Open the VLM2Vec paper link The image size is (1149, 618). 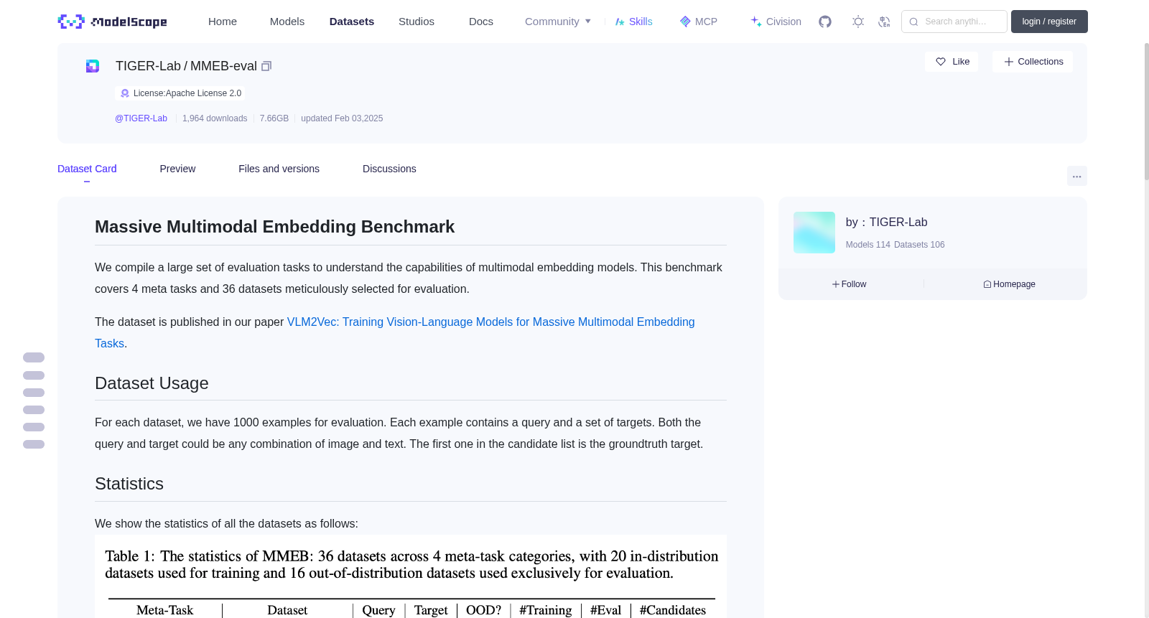[x=395, y=333]
